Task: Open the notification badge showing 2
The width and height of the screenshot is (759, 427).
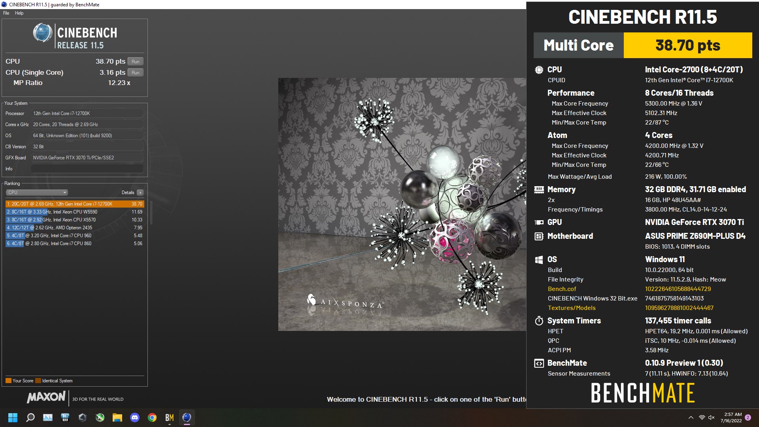Action: (748, 418)
